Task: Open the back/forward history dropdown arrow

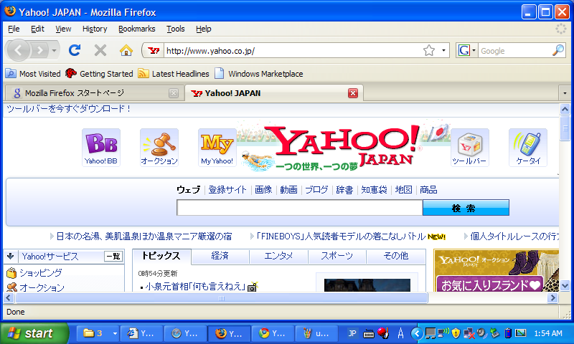Action: tap(54, 50)
